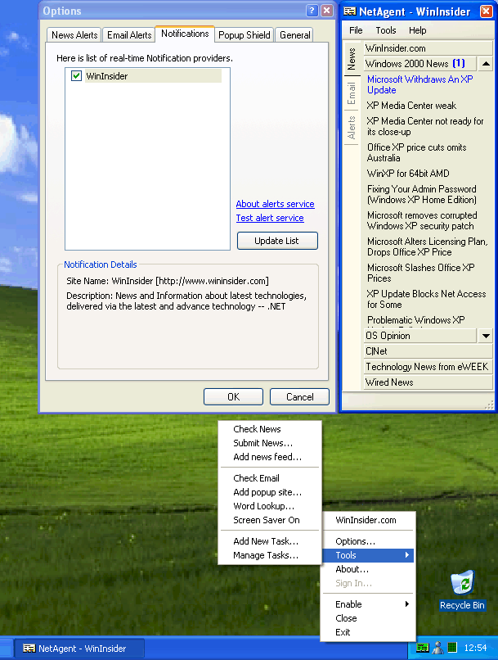Choose Close in tray menu
The image size is (498, 660).
tap(368, 618)
